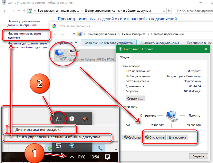Click the scroll down arrow below the tray popup
Viewport: 213px width, 163px height.
coord(116,149)
